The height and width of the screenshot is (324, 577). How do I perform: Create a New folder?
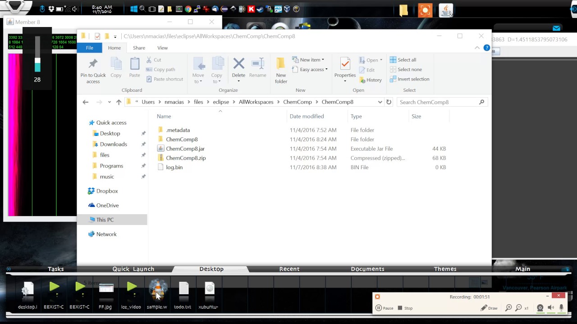[x=281, y=70]
